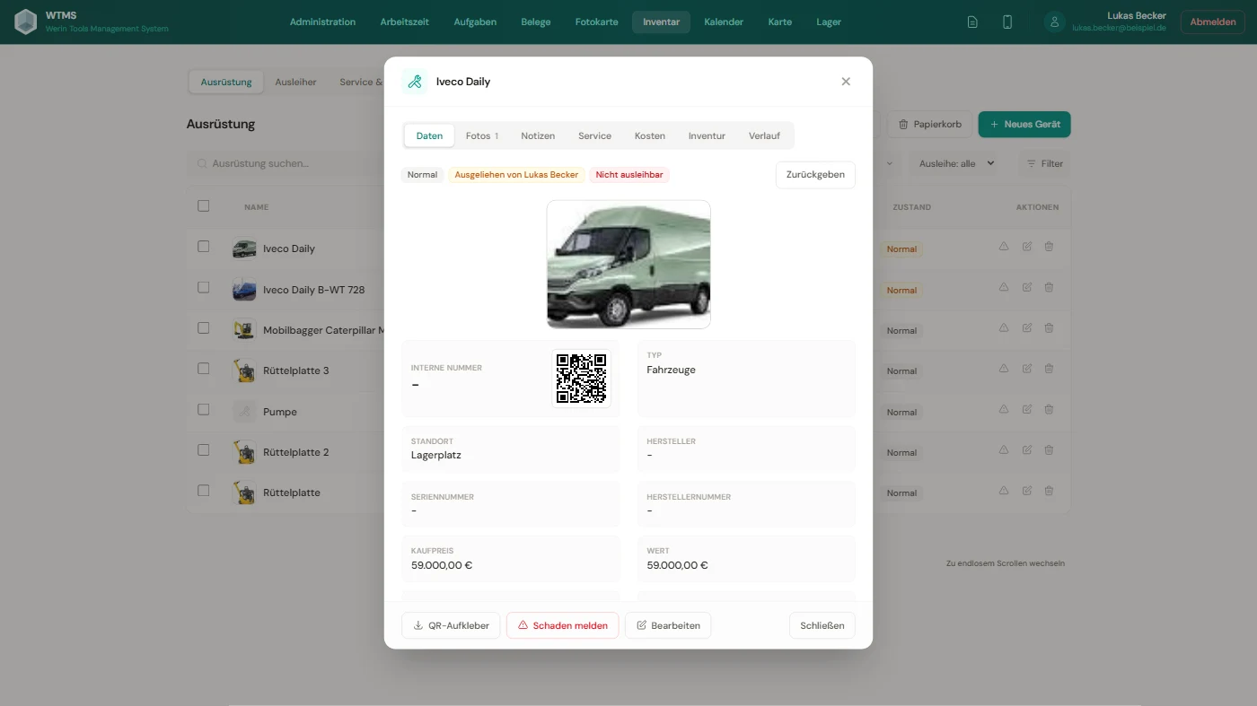
Task: Delete icon for Pumpe row
Action: [x=1049, y=410]
